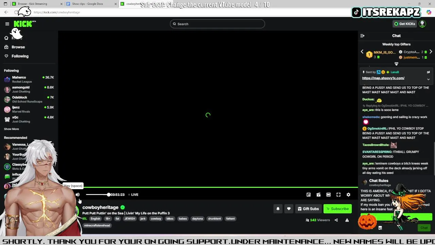This screenshot has height=245, width=435.
Task: Open Maherco's Rocket League channel
Action: 29,79
